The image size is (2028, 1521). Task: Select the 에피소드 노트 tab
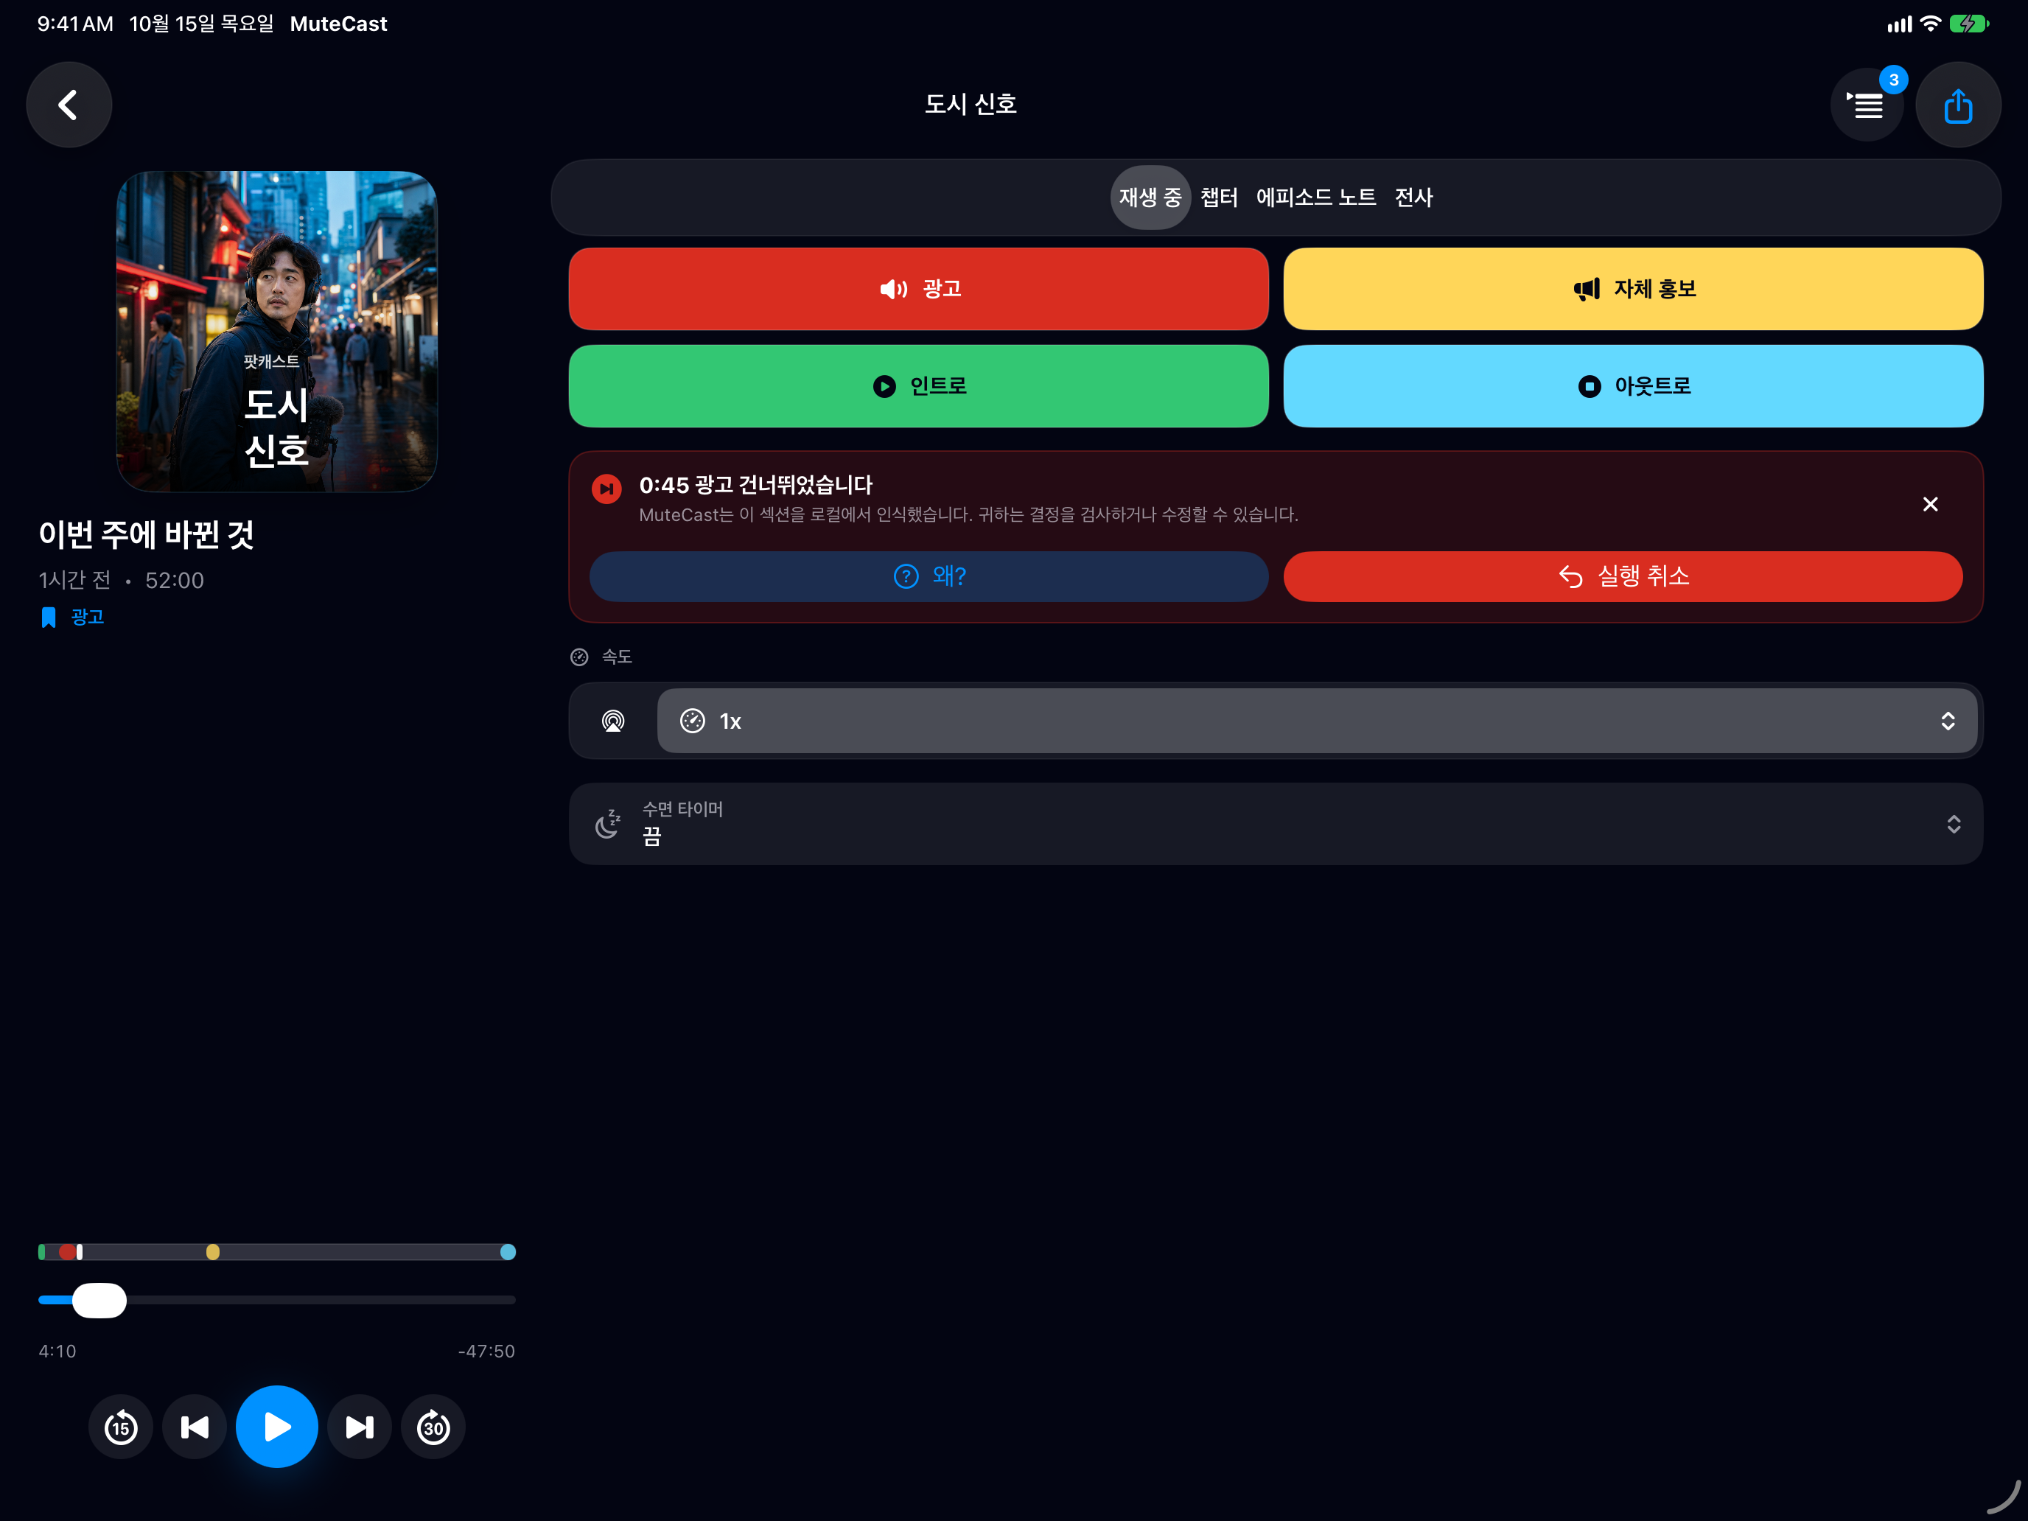click(x=1315, y=197)
